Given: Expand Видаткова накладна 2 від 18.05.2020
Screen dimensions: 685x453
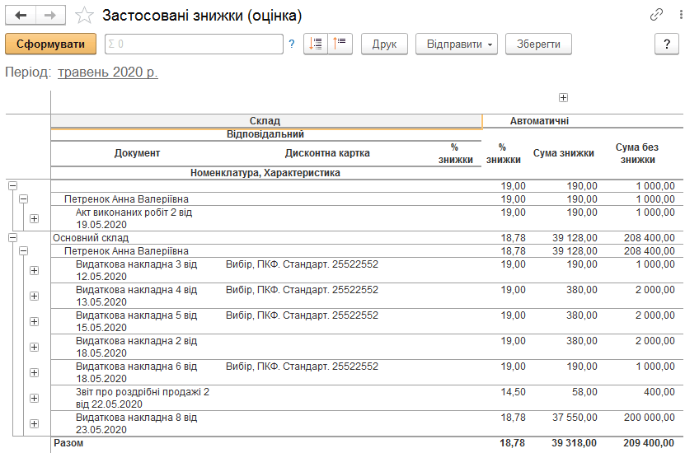Looking at the screenshot, I should tap(34, 347).
